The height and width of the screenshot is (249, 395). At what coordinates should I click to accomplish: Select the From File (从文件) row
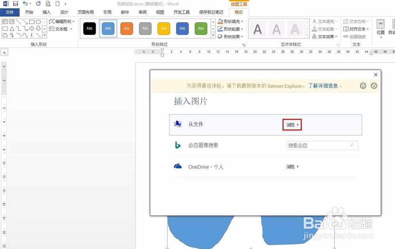265,125
